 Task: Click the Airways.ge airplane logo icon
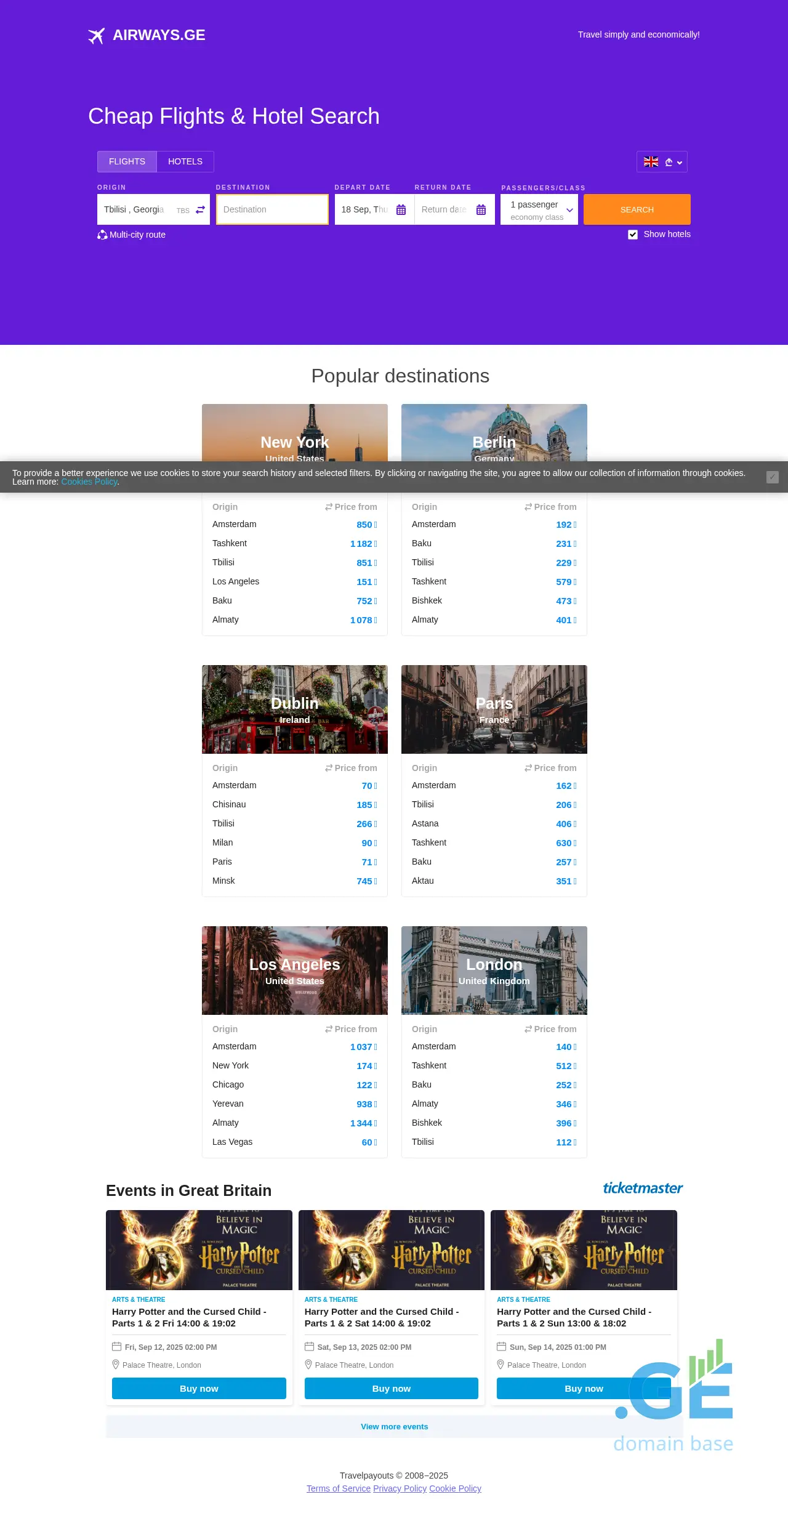[x=96, y=36]
